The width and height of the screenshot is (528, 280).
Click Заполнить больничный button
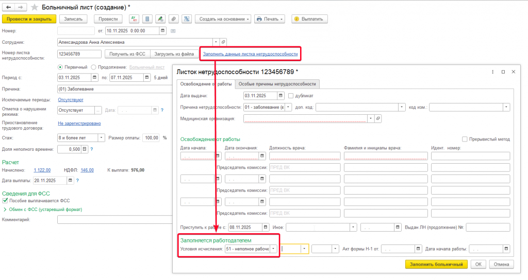click(436, 264)
